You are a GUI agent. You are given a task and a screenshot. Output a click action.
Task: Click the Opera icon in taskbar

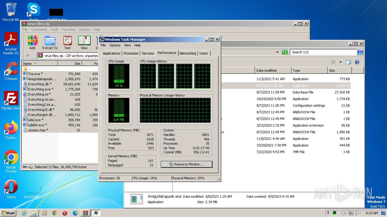click(65, 213)
